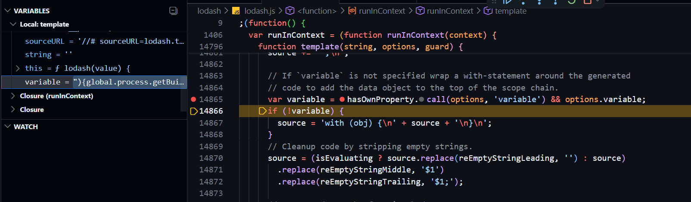Click the current-line arrow in gutter at 14866
The image size is (691, 202).
194,111
